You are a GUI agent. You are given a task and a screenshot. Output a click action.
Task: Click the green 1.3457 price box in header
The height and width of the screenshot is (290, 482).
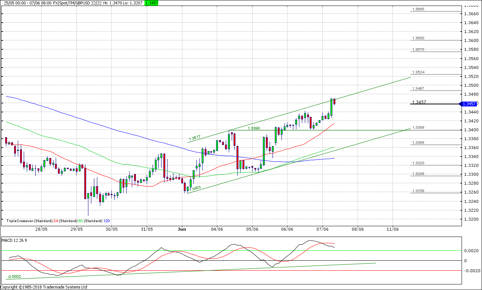pyautogui.click(x=152, y=3)
